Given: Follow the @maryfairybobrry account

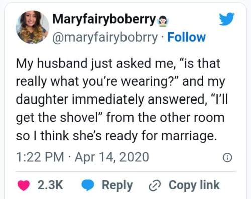Looking at the screenshot, I should pyautogui.click(x=186, y=37).
